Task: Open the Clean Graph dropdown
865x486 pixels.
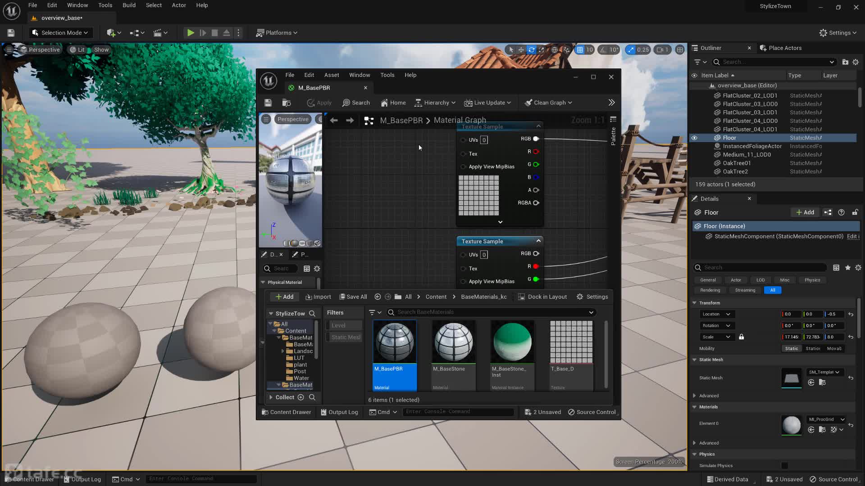Action: coord(548,103)
